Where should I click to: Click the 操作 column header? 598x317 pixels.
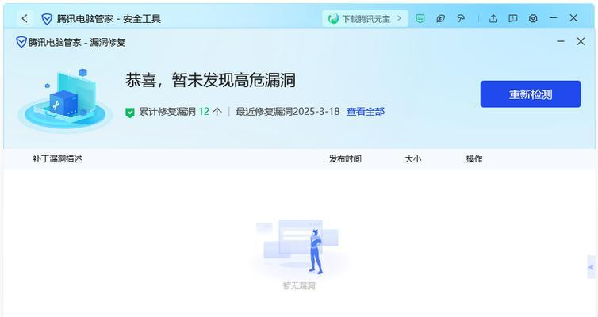click(474, 158)
